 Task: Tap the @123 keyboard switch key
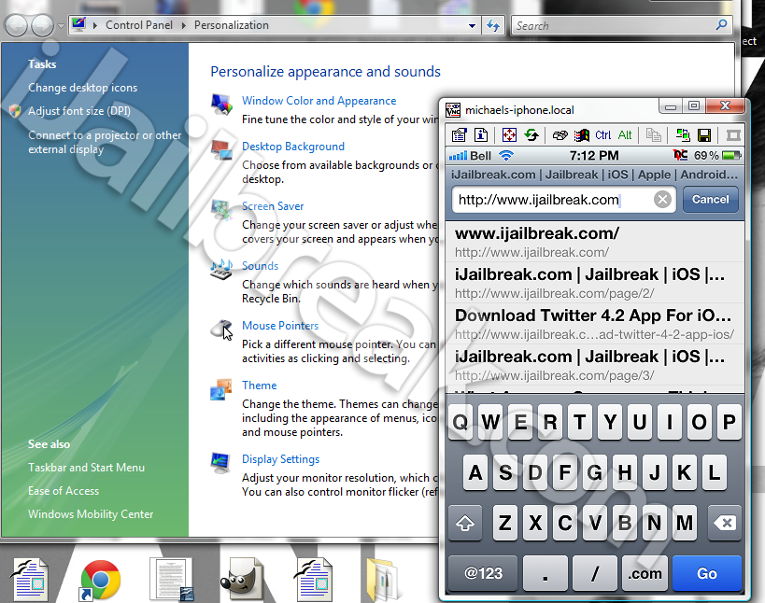(483, 573)
